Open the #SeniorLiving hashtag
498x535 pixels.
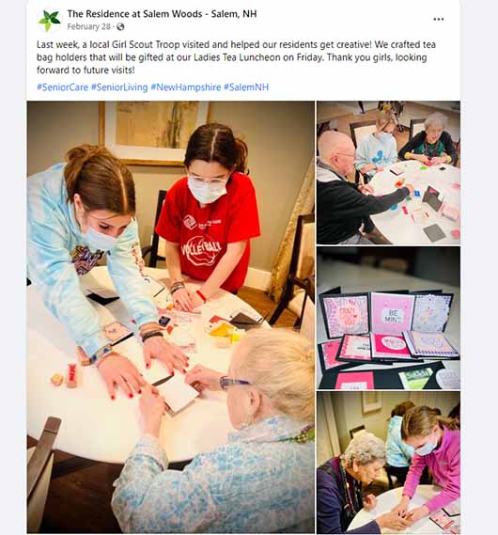tap(119, 87)
